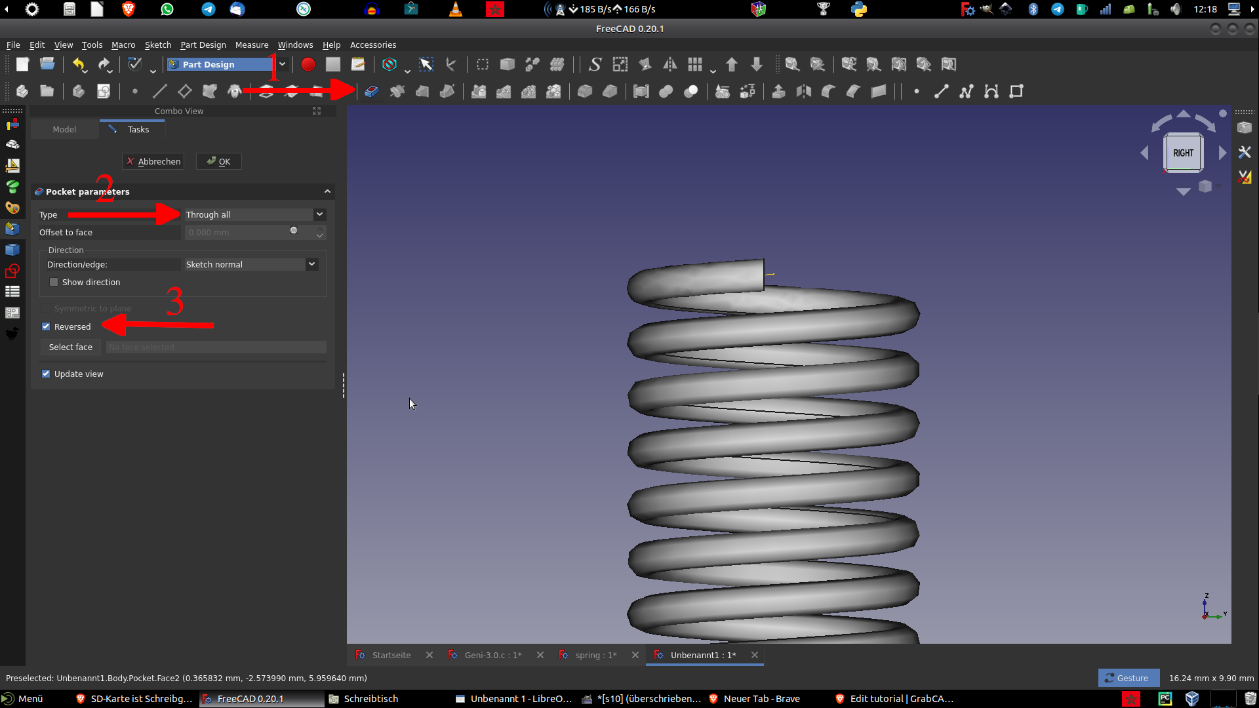Open the macros dialog notepad icon
This screenshot has height=708, width=1259.
click(358, 64)
